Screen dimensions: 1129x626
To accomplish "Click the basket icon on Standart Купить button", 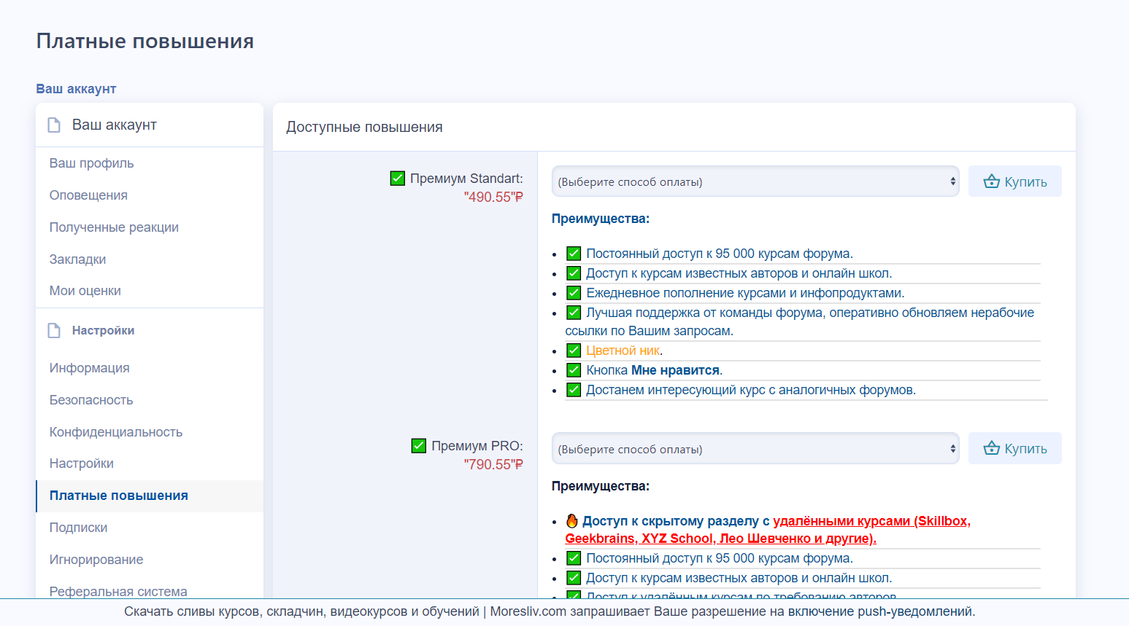I will click(991, 181).
